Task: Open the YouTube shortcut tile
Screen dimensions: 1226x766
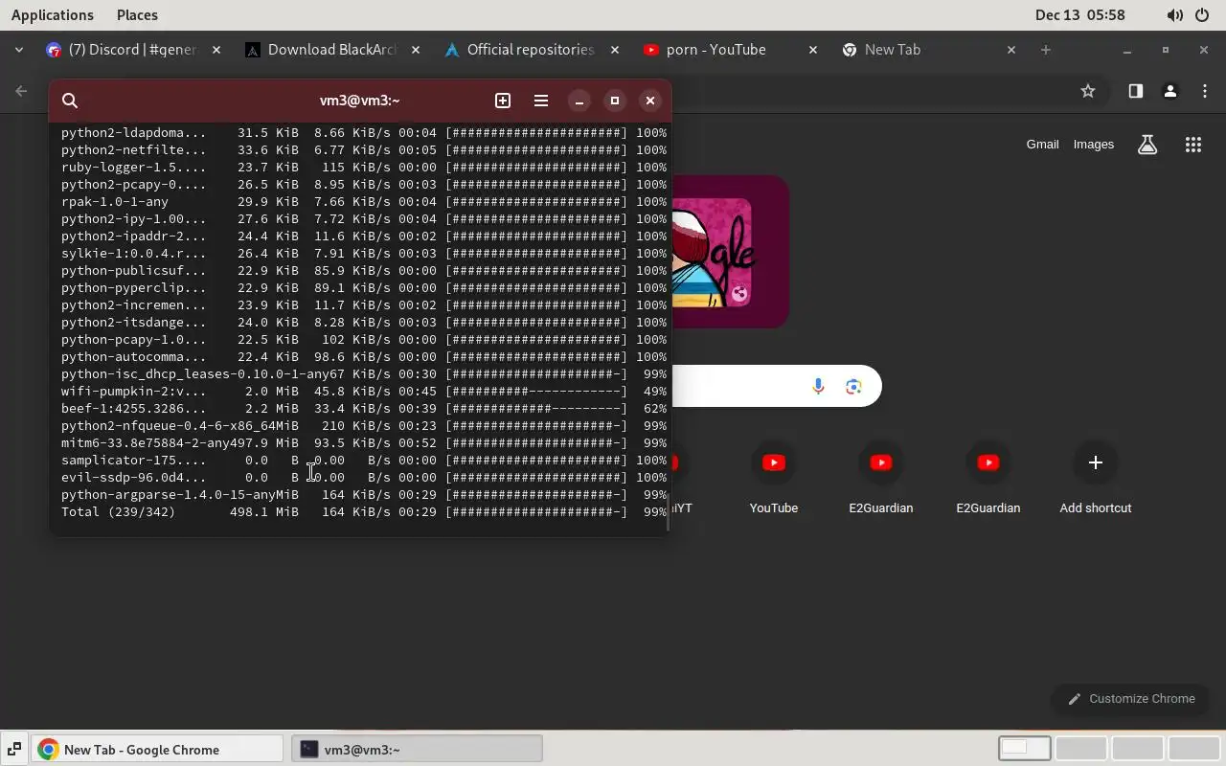Action: tap(774, 479)
